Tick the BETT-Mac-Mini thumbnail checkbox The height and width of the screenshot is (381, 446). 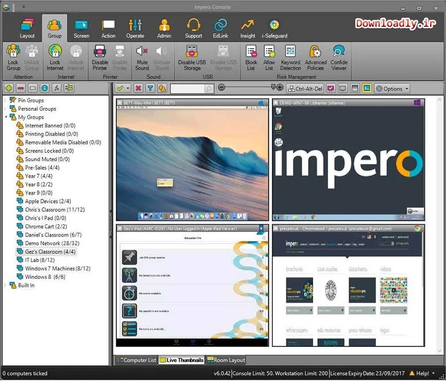(120, 103)
